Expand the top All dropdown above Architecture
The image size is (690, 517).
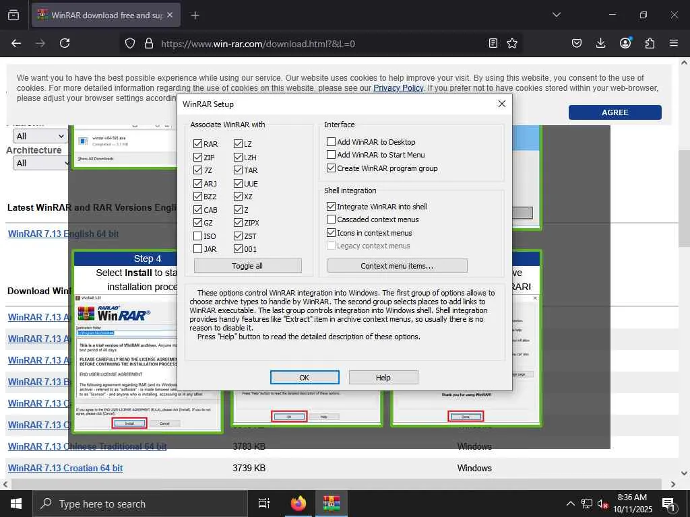40,136
